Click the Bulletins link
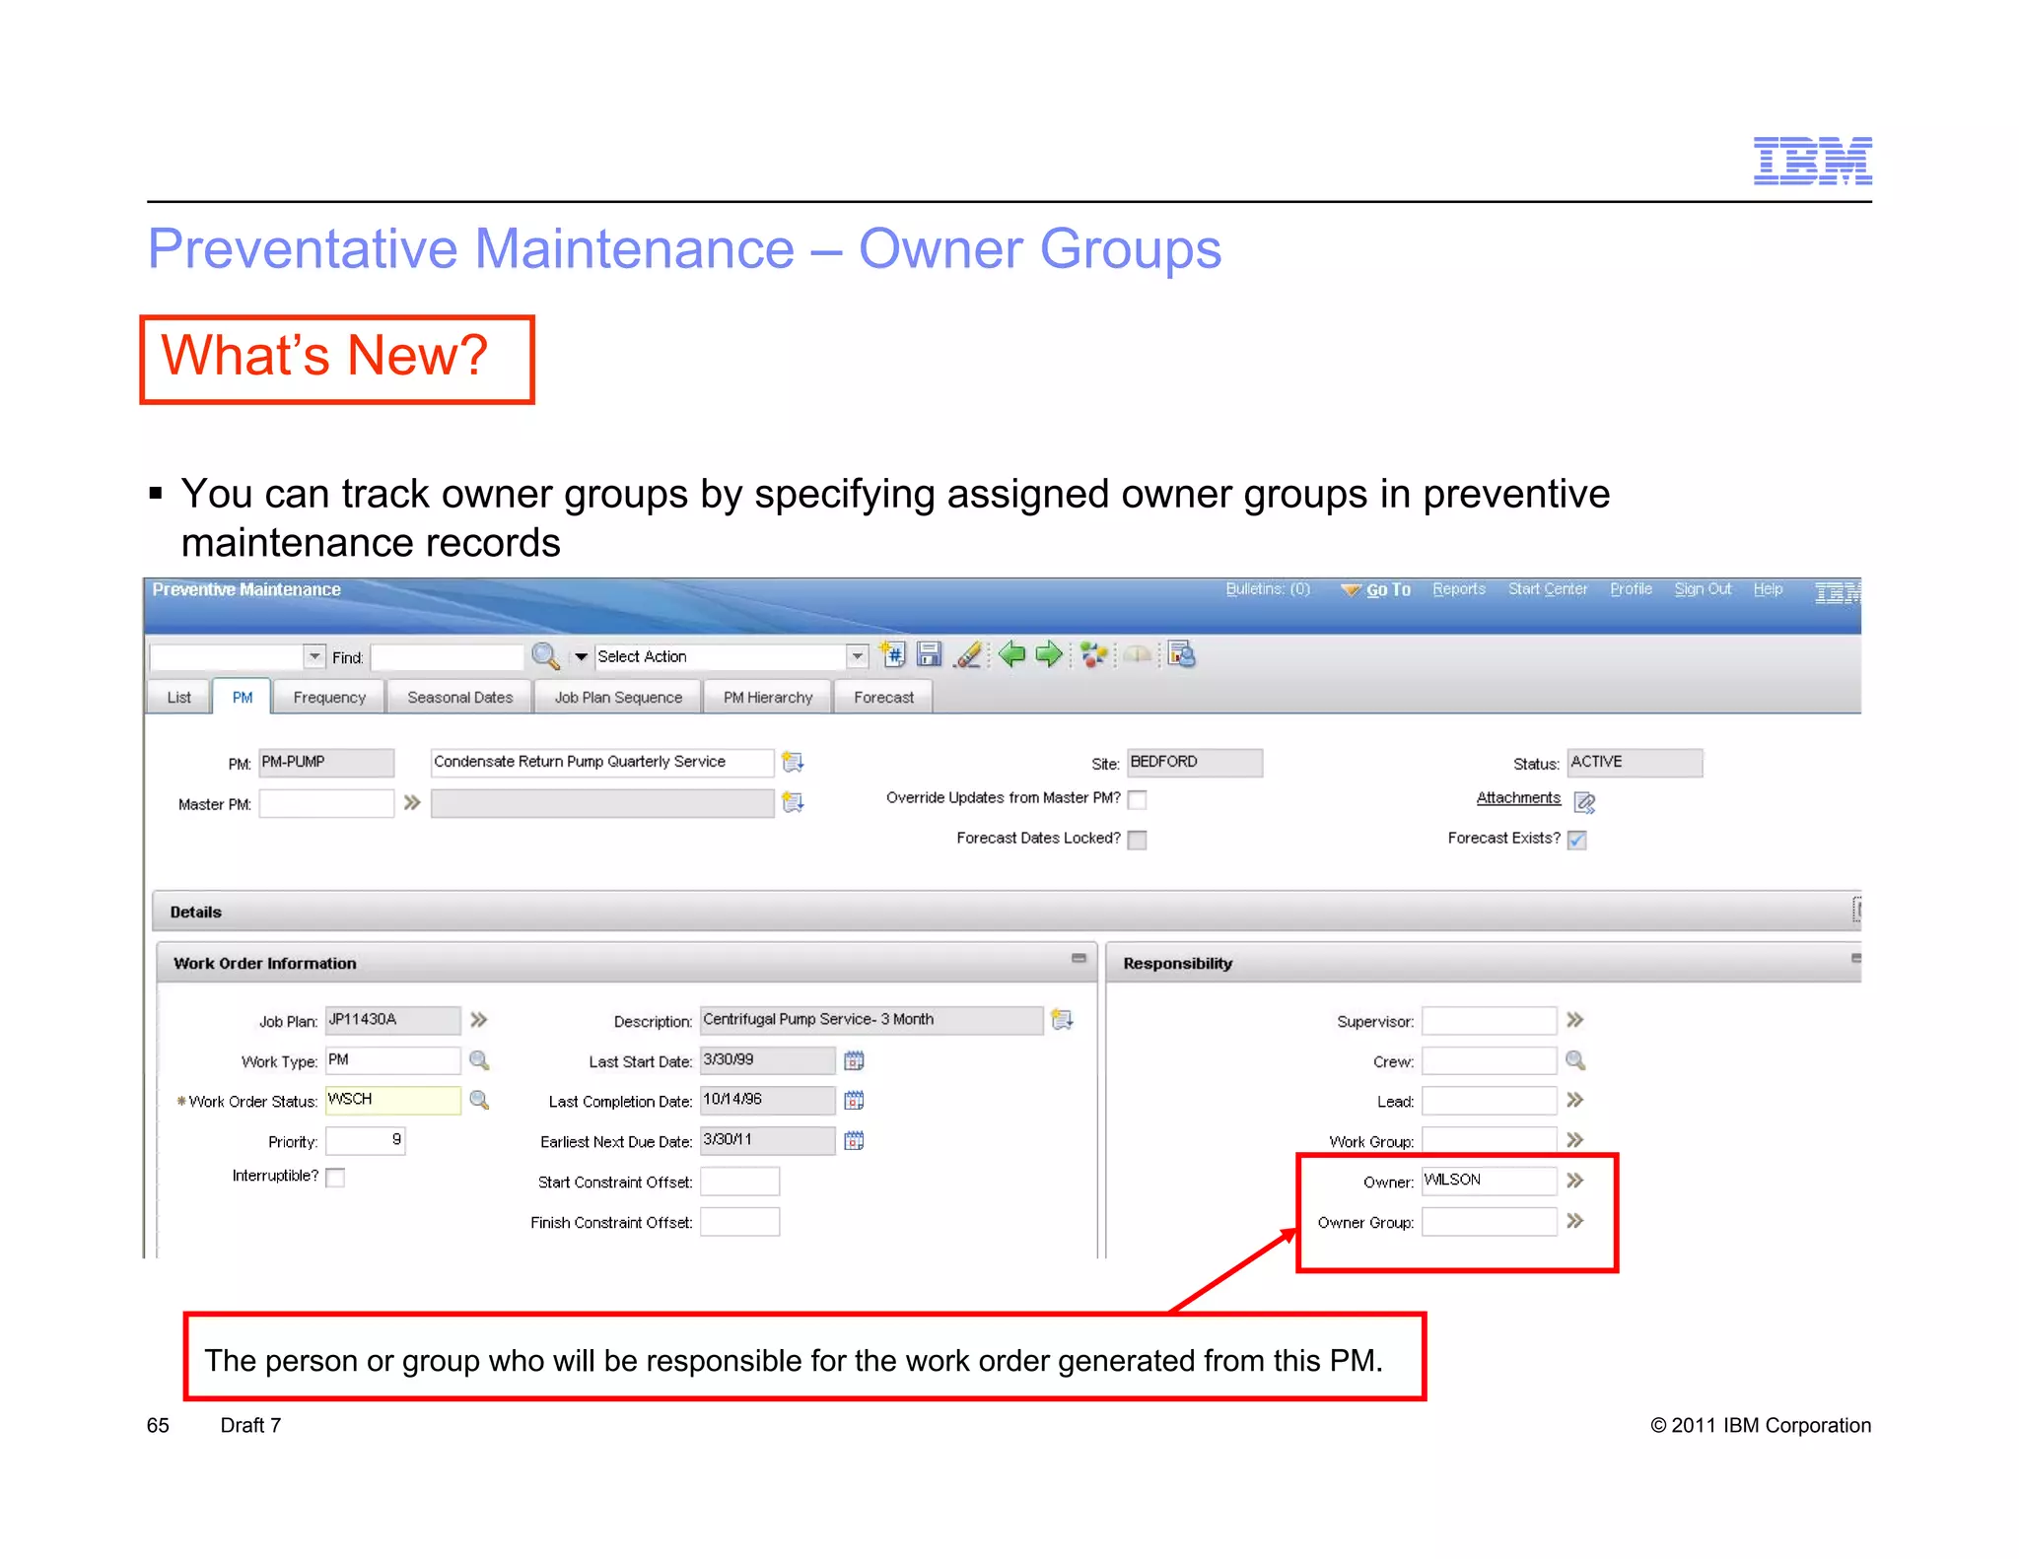The image size is (2019, 1559). 1268,589
